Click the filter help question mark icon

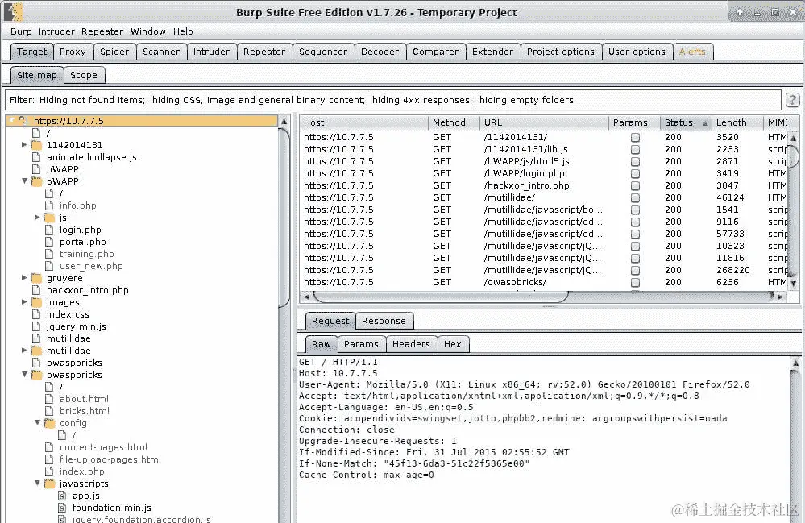(x=793, y=100)
